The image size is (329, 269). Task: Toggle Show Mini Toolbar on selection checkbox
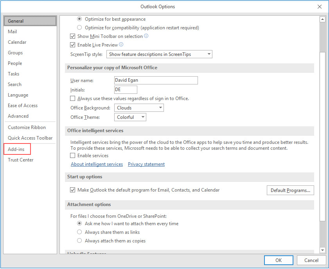tap(73, 36)
